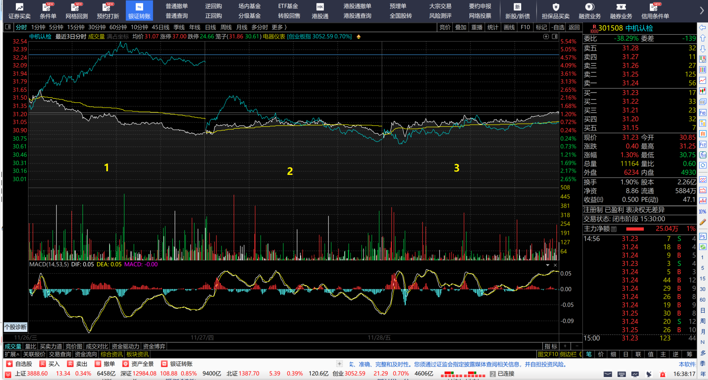Open the 担保品买卖 collateral trading icon

[x=556, y=11]
